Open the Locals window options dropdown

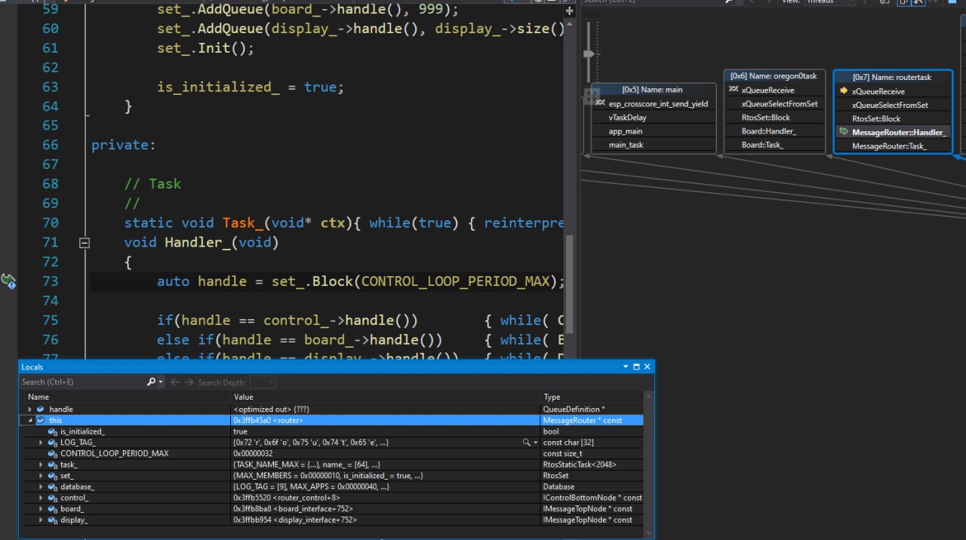coord(626,367)
